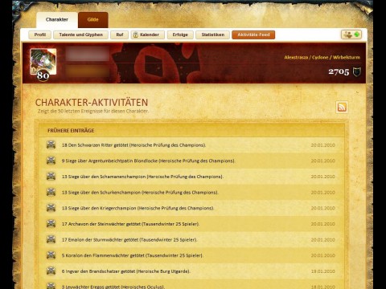Click icon beside Kriegerchampion entry
This screenshot has width=386, height=289.
(51, 208)
